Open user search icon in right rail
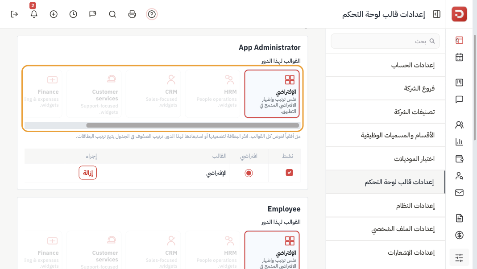The image size is (477, 269). (459, 176)
